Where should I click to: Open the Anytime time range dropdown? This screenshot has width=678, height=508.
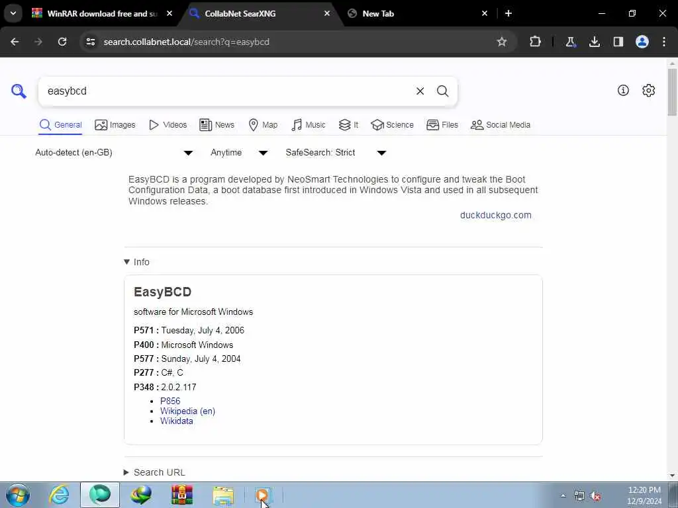pos(239,153)
